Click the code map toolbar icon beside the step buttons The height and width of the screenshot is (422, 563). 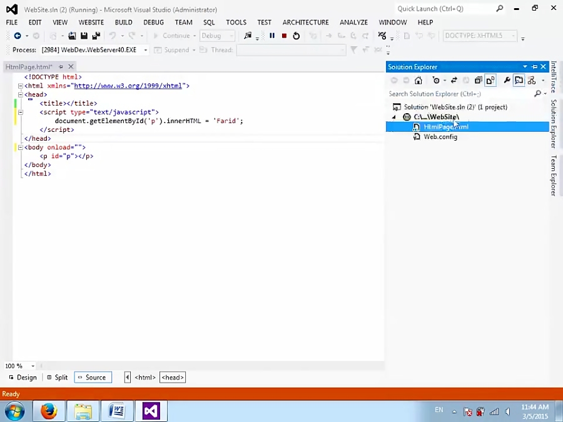[x=382, y=36]
